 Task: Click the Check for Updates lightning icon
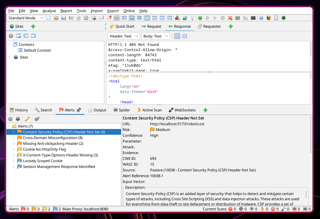(x=185, y=18)
